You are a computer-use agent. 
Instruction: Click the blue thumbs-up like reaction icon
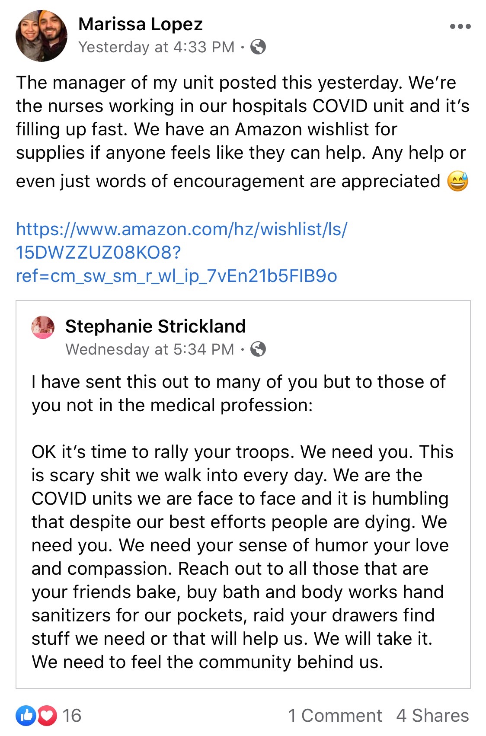[26, 715]
